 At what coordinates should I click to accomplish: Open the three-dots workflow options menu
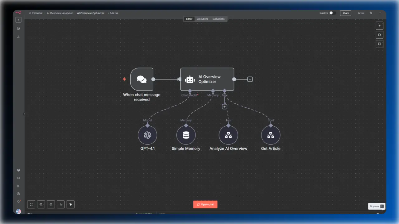(x=380, y=13)
